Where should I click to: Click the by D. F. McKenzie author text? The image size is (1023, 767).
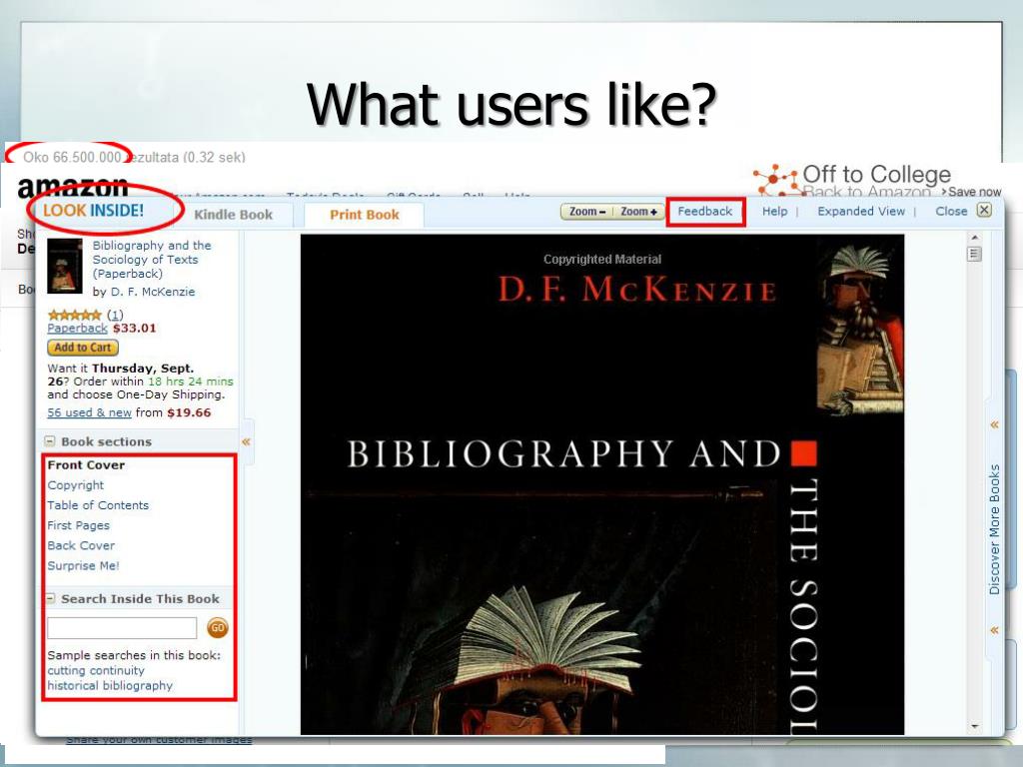[144, 292]
